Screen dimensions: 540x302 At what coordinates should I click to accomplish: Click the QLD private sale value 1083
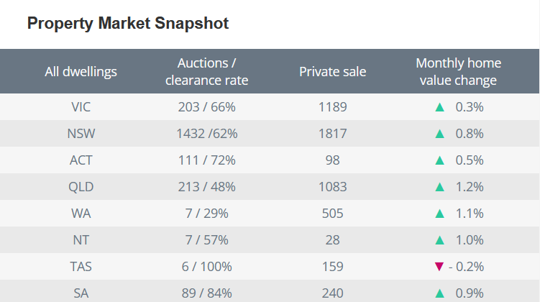point(332,187)
